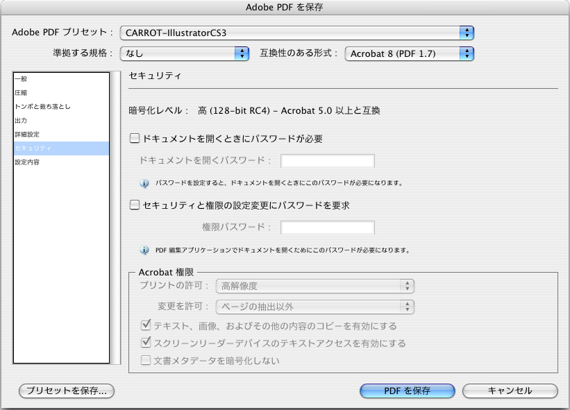Select 一般 in the category list

(x=61, y=79)
